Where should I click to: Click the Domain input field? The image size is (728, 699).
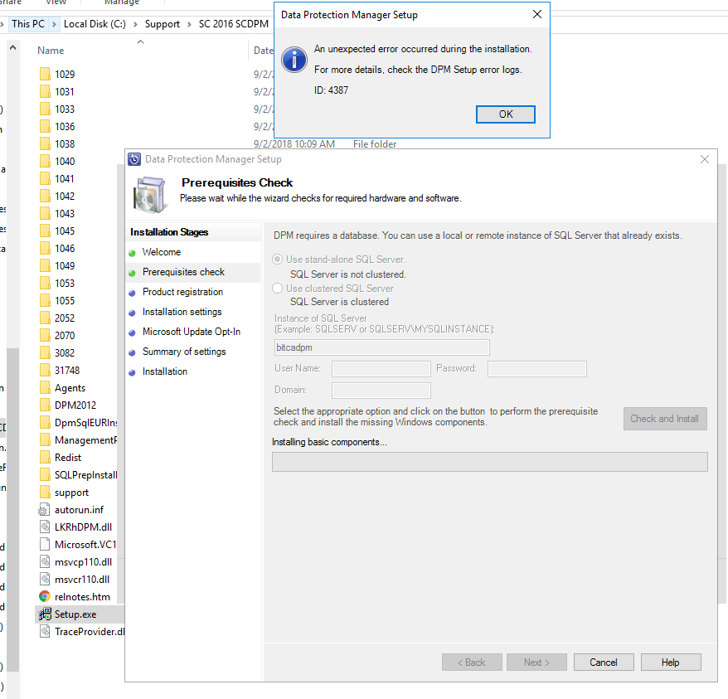pyautogui.click(x=381, y=391)
